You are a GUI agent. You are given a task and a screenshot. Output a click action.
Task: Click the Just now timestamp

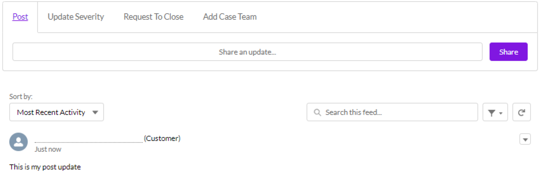click(48, 150)
